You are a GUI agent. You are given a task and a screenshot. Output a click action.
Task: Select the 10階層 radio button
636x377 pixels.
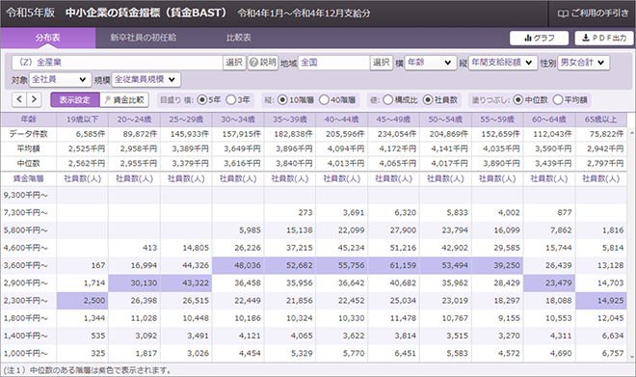(282, 100)
